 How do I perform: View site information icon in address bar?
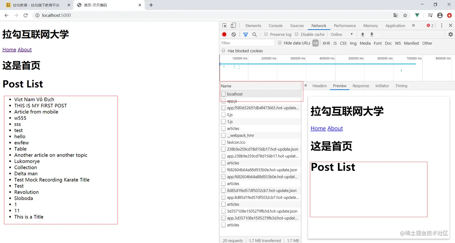click(x=37, y=15)
